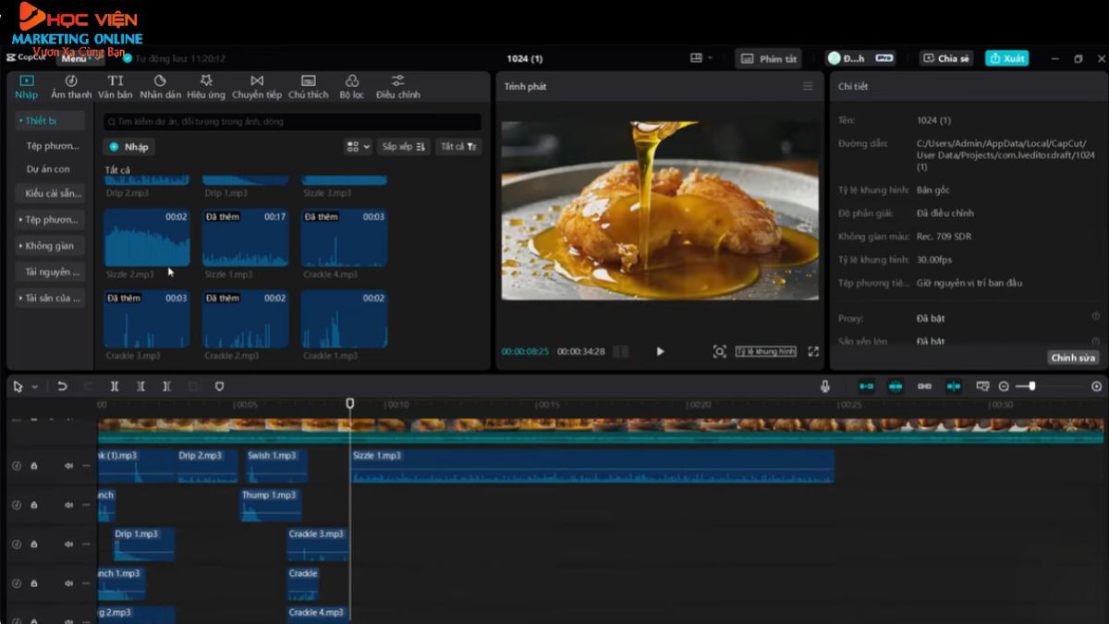Open the Tỷ lệ khung hình aspect ratio button
The width and height of the screenshot is (1109, 624).
point(765,351)
